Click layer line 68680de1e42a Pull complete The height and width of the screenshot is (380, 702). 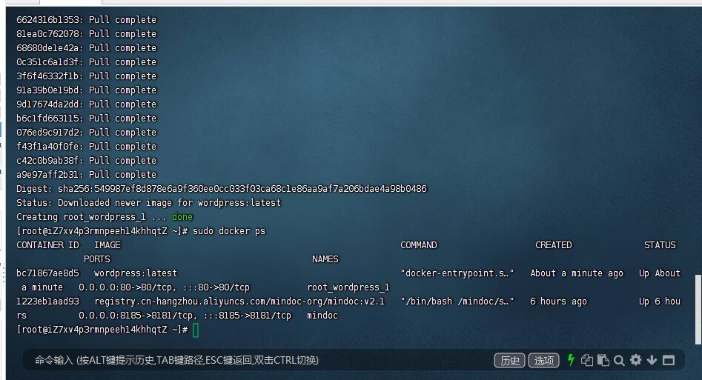pos(87,48)
